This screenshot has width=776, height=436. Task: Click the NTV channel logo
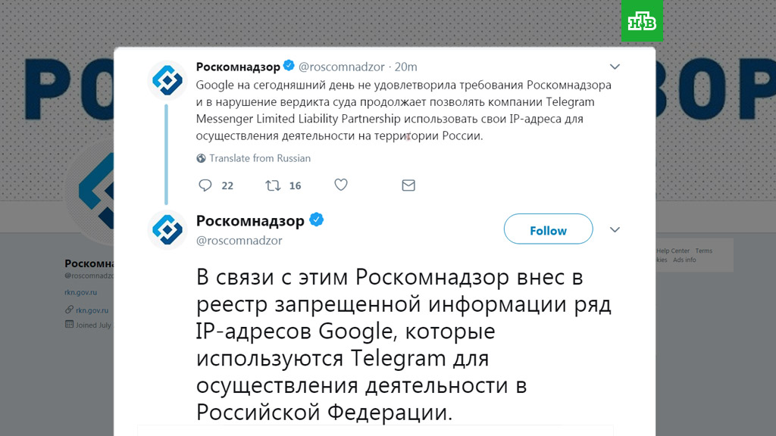pyautogui.click(x=642, y=21)
